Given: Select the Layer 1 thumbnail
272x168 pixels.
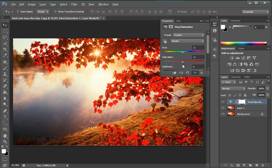Looking at the screenshot, I should 231,108.
